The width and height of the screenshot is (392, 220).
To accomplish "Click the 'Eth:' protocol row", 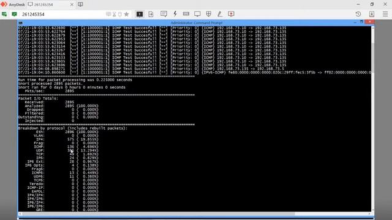I will [x=67, y=132].
